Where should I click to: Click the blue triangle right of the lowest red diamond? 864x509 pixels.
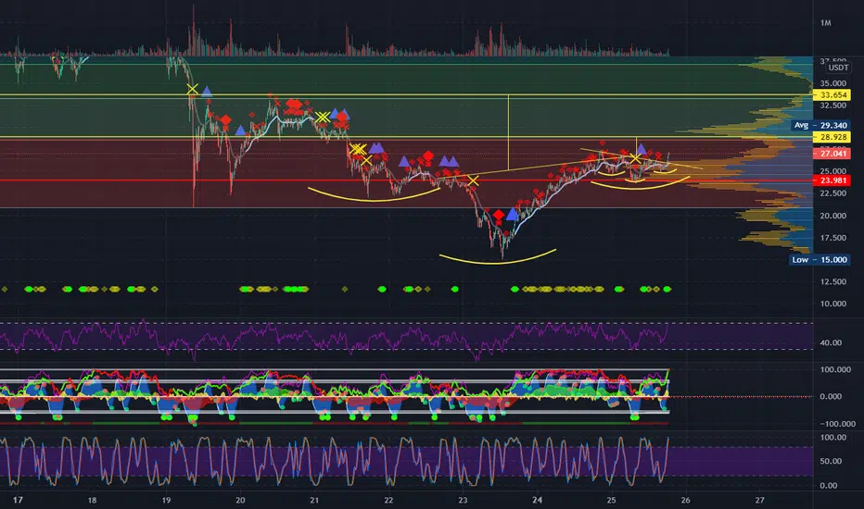point(513,214)
